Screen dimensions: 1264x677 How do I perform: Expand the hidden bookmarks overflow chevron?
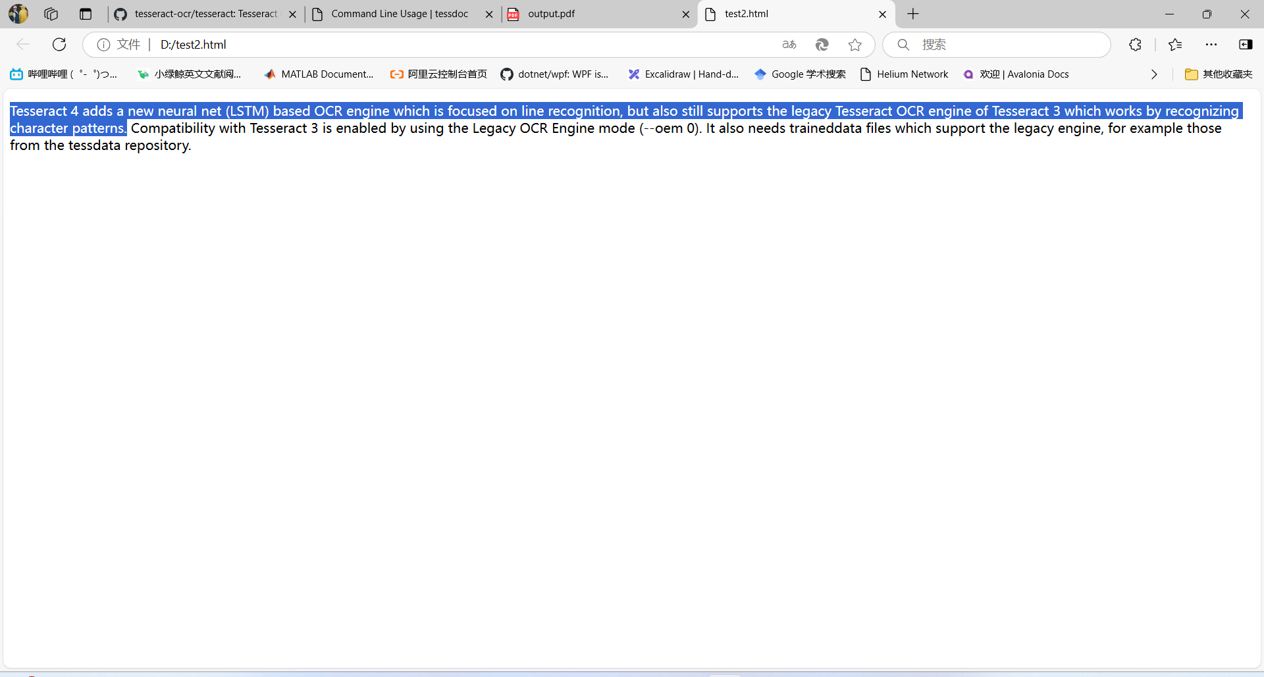tap(1154, 74)
